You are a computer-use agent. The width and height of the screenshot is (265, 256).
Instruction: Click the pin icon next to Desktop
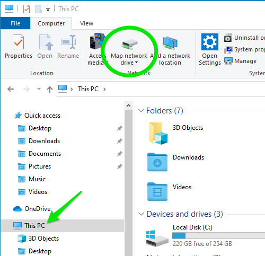120,128
